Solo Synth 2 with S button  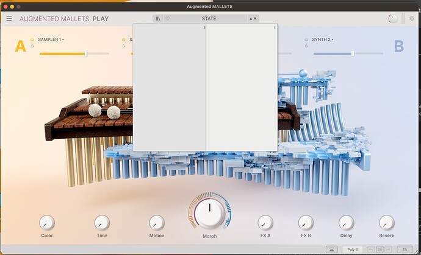pos(306,46)
